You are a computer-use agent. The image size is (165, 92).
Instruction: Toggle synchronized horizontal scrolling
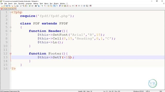point(51,6)
